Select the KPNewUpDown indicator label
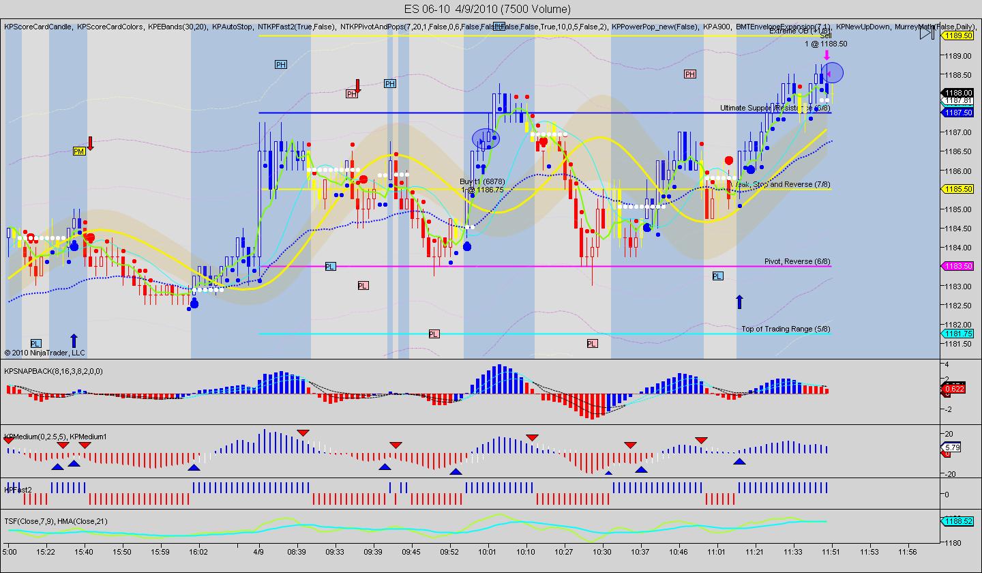 pos(863,27)
